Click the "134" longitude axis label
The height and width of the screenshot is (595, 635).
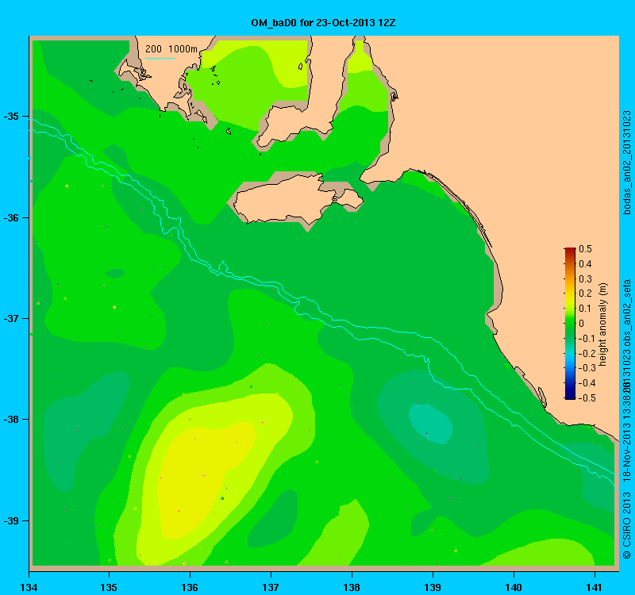pyautogui.click(x=29, y=587)
